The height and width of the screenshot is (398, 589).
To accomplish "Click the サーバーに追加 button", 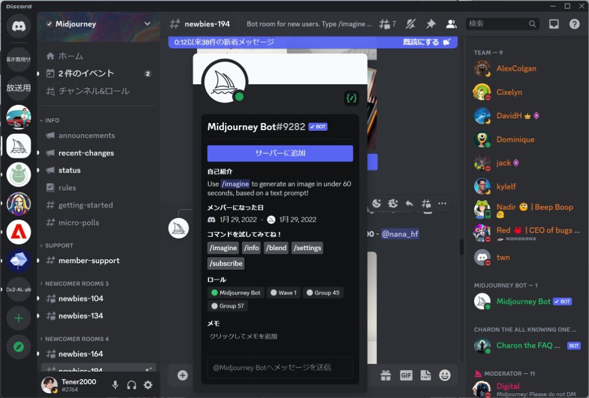I will 280,153.
